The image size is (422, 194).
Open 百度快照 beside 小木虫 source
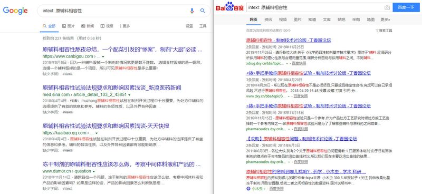point(276,189)
